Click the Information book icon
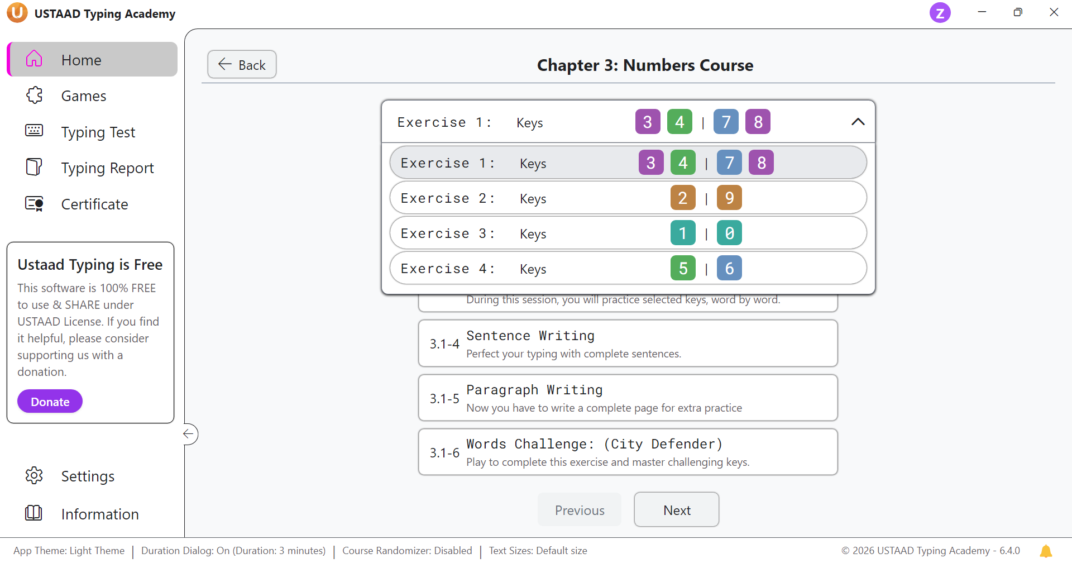This screenshot has width=1072, height=563. pos(34,513)
